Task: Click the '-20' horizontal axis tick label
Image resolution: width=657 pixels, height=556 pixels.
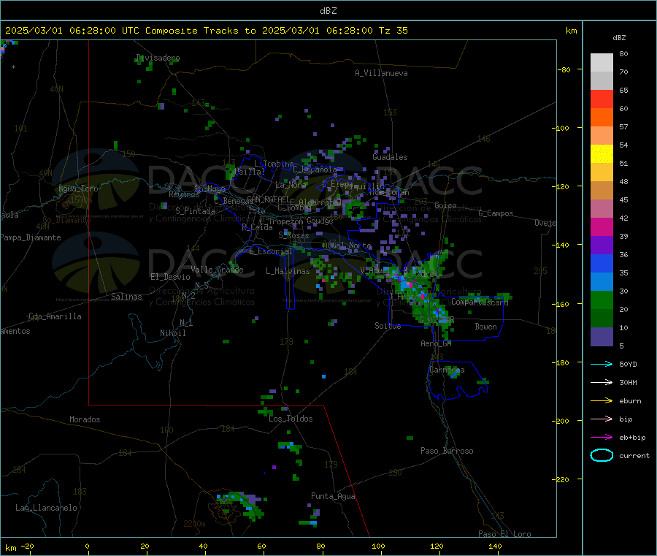Action: click(27, 546)
